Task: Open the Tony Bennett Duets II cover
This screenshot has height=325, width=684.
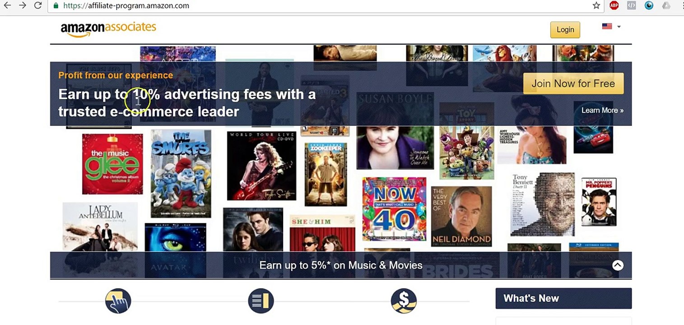Action: pos(543,204)
